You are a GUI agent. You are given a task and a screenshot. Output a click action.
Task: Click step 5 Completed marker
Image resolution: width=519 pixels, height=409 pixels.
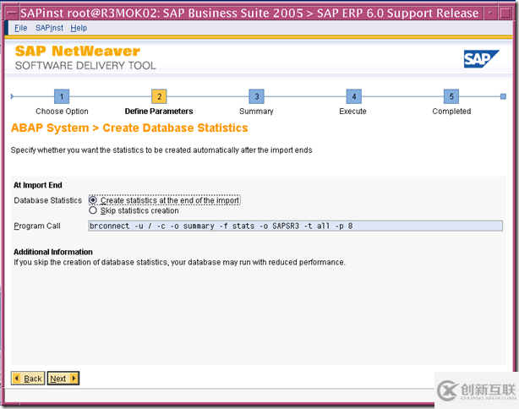coord(451,96)
